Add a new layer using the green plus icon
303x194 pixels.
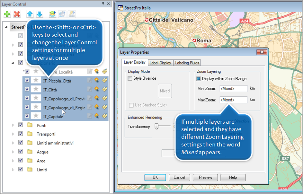pyautogui.click(x=6, y=13)
